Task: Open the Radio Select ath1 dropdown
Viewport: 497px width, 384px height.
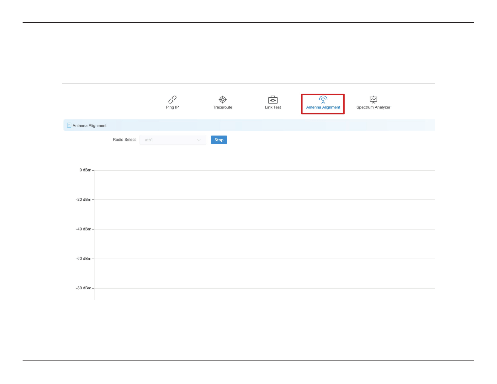Action: point(173,140)
